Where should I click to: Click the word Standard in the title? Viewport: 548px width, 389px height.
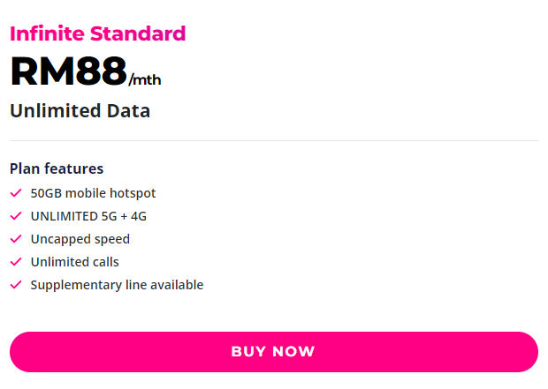click(x=138, y=34)
